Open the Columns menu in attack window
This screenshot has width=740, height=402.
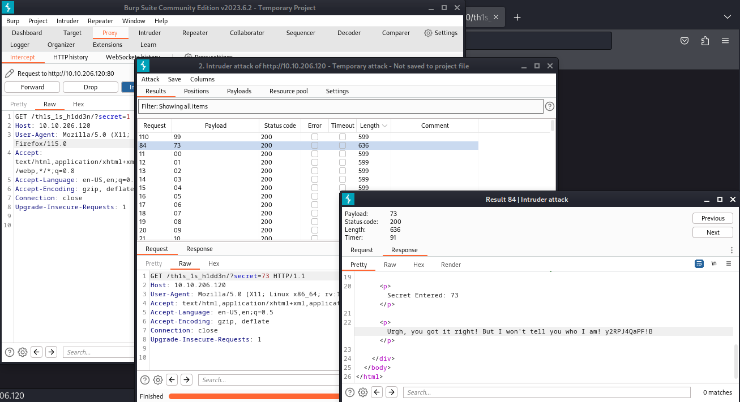point(202,79)
